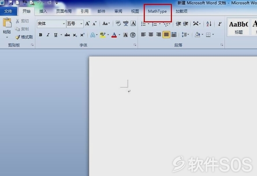The height and width of the screenshot is (176, 257).
Task: Toggle Underline formatting
Action: [x=56, y=35]
